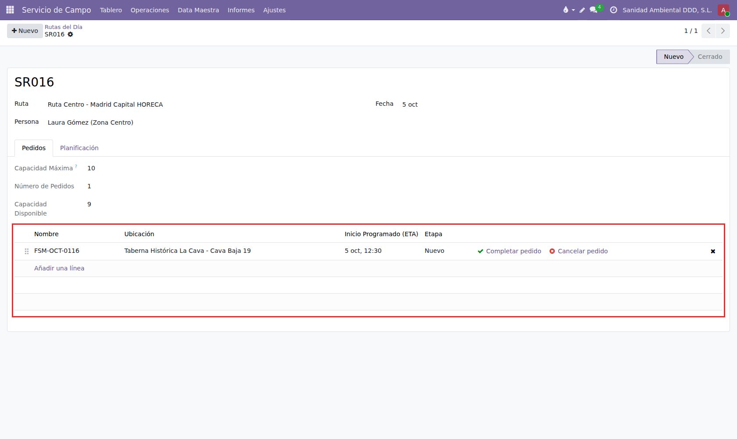Image resolution: width=737 pixels, height=439 pixels.
Task: Go to the next record arrow
Action: coord(723,31)
